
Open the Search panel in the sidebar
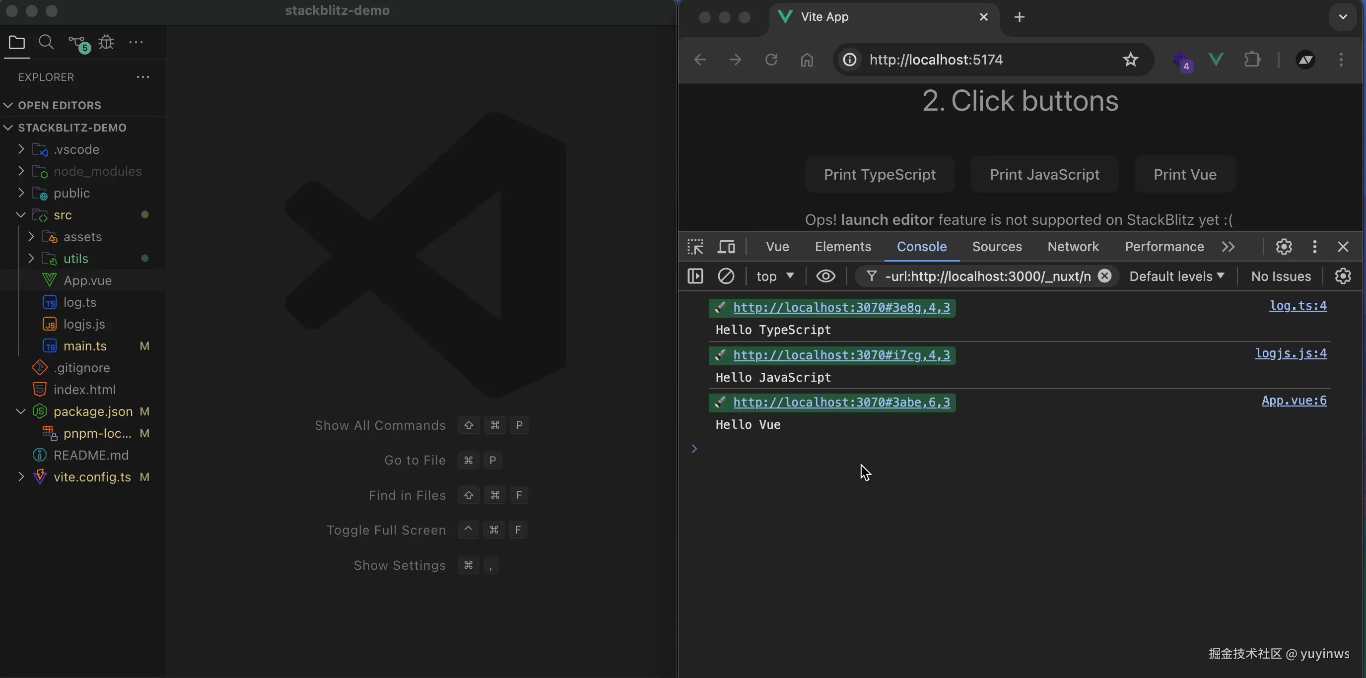46,42
